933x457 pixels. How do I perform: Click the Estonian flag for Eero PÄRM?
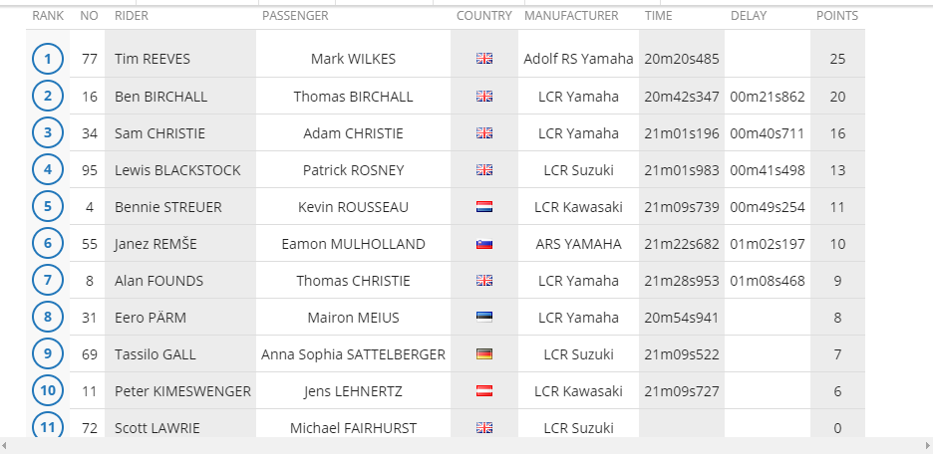[x=484, y=318]
